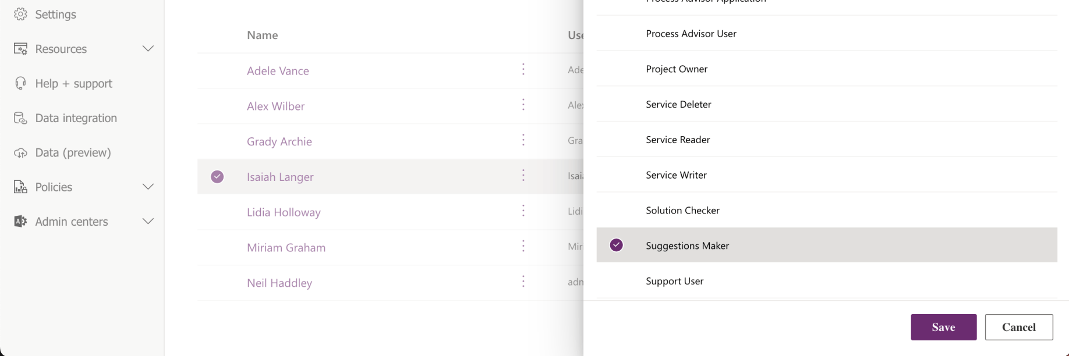1069x356 pixels.
Task: Click the Admin centers icon
Action: (x=20, y=222)
